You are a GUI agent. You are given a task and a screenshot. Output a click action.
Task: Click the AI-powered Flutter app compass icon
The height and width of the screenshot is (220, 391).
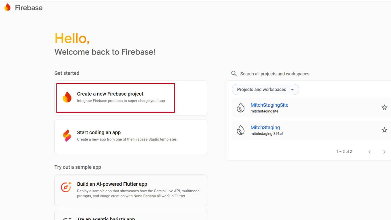click(66, 187)
